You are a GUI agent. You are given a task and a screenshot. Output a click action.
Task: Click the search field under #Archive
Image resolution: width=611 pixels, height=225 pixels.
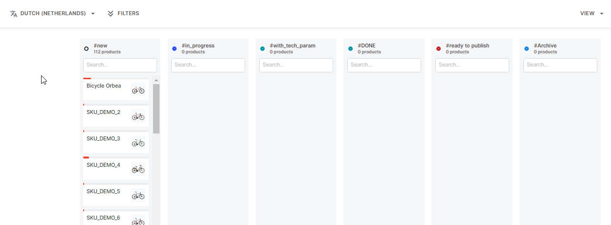[560, 65]
